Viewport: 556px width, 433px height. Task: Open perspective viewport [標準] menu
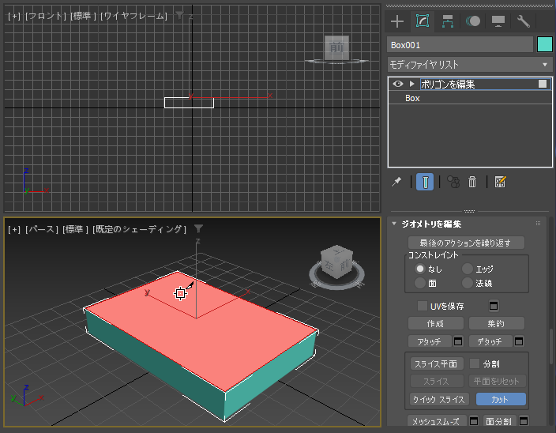click(76, 229)
